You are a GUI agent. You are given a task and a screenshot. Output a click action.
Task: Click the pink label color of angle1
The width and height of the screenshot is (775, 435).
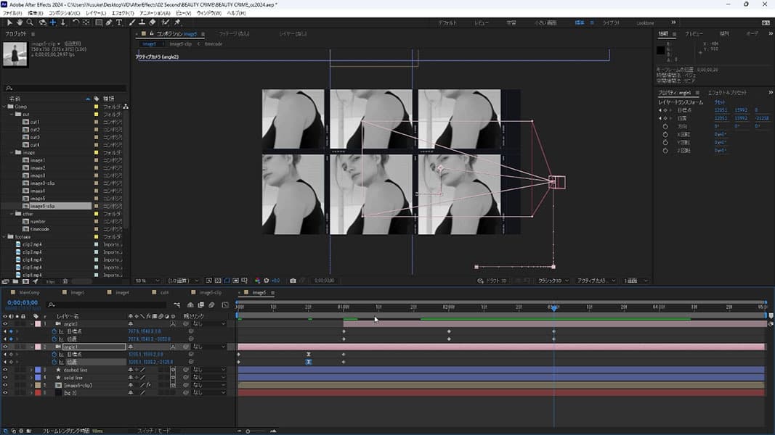pos(37,347)
